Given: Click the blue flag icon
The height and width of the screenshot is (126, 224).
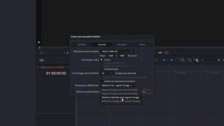Looking at the screenshot, I should [x=164, y=60].
